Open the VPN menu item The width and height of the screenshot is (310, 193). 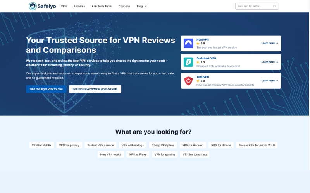[x=64, y=6]
